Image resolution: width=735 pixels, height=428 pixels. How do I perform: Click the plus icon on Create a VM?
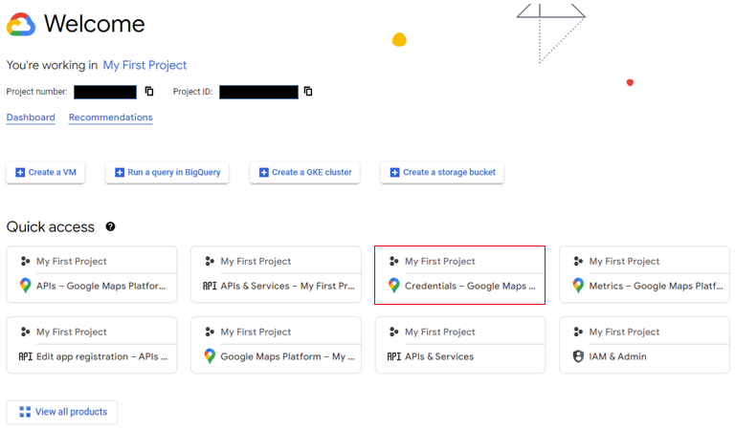point(20,173)
